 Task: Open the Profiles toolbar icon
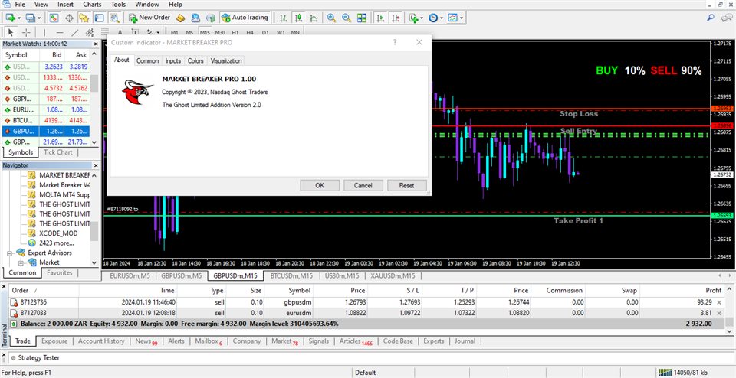click(31, 18)
